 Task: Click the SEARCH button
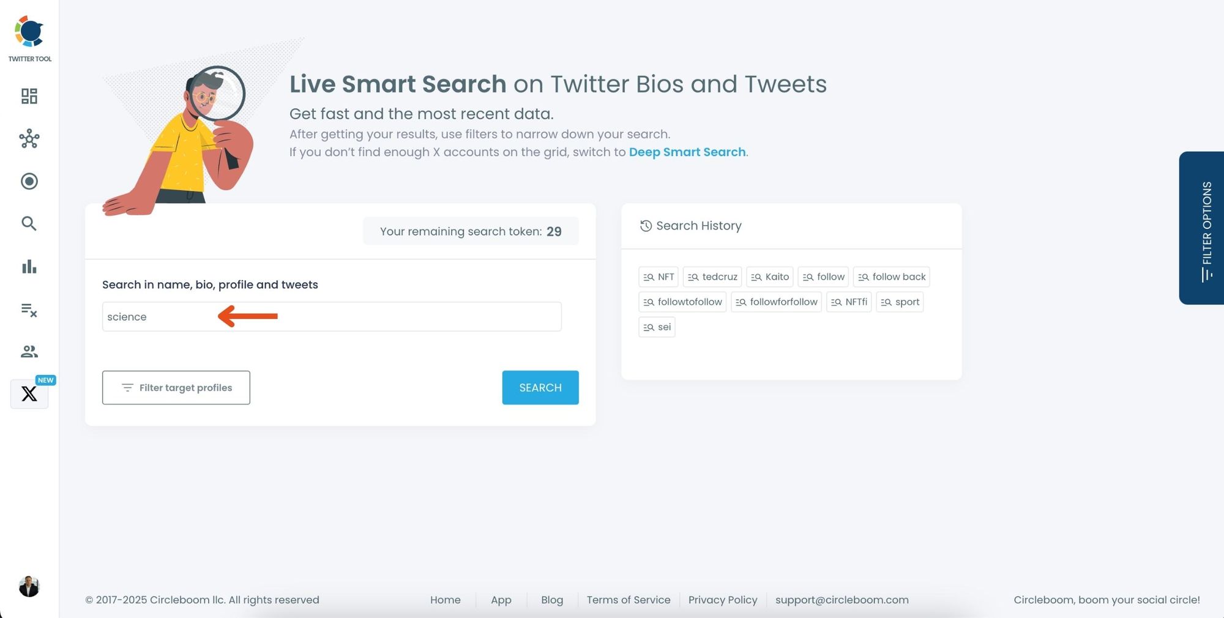540,387
